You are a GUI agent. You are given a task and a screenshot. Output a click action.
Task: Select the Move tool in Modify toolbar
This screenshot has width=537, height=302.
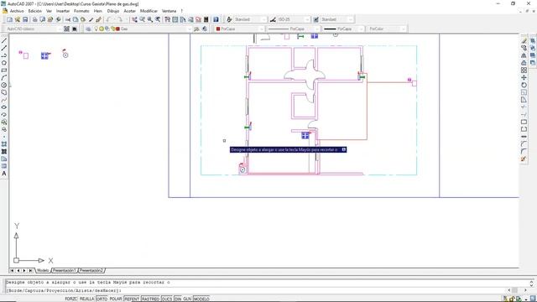click(524, 78)
